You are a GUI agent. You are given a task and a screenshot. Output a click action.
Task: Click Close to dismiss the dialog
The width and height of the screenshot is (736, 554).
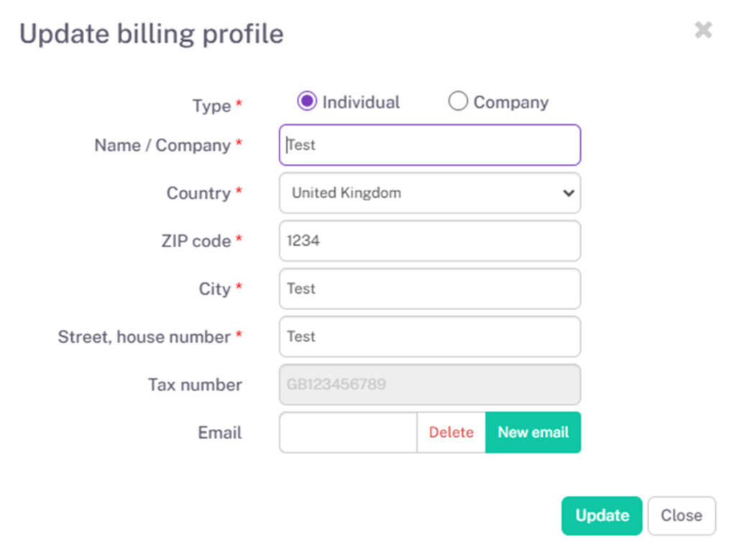681,515
